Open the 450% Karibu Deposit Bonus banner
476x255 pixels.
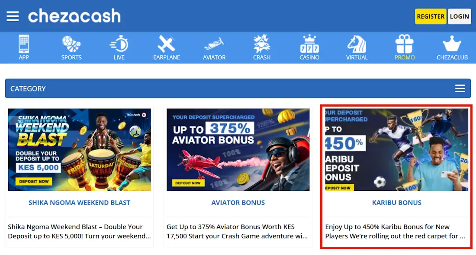point(397,150)
